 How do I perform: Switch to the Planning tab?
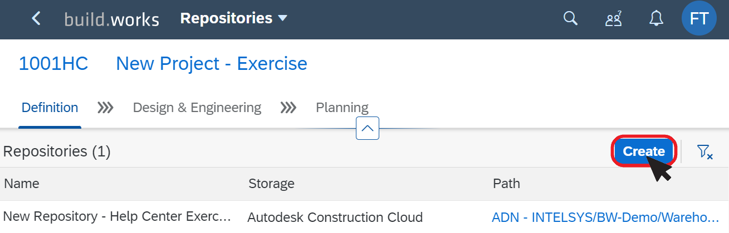tap(342, 108)
